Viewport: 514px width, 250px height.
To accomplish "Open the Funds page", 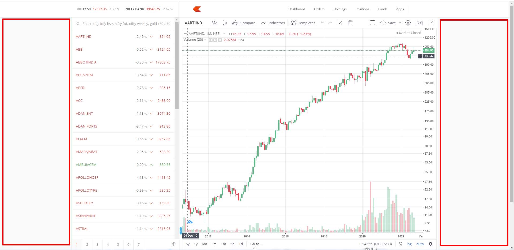I will pyautogui.click(x=383, y=9).
